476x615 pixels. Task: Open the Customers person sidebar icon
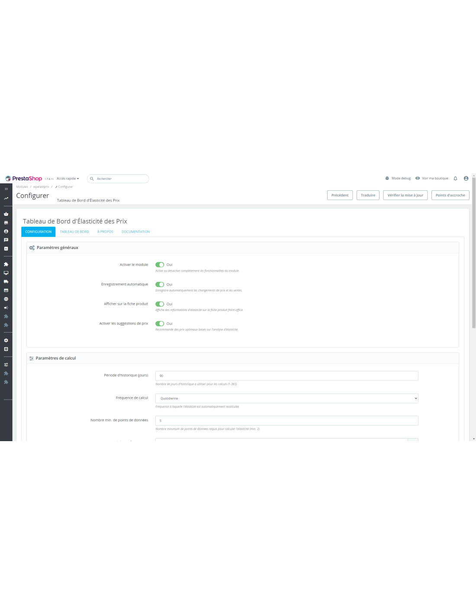[6, 231]
